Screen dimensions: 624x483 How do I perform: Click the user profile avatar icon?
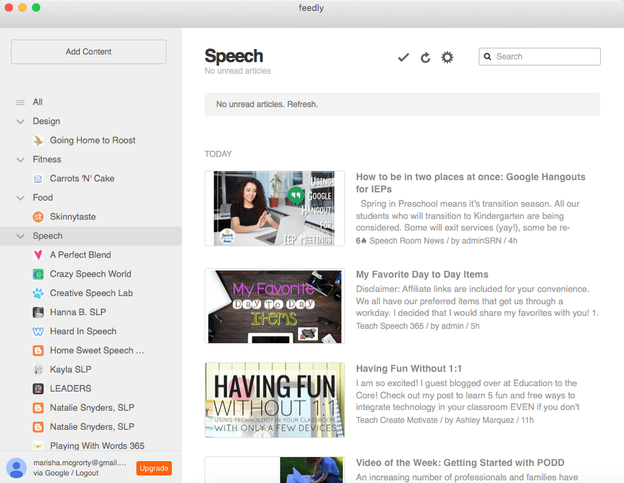pos(16,467)
